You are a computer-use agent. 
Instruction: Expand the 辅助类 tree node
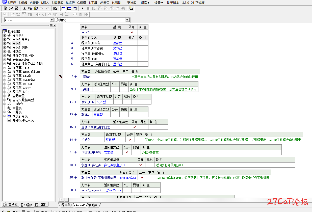5,51
